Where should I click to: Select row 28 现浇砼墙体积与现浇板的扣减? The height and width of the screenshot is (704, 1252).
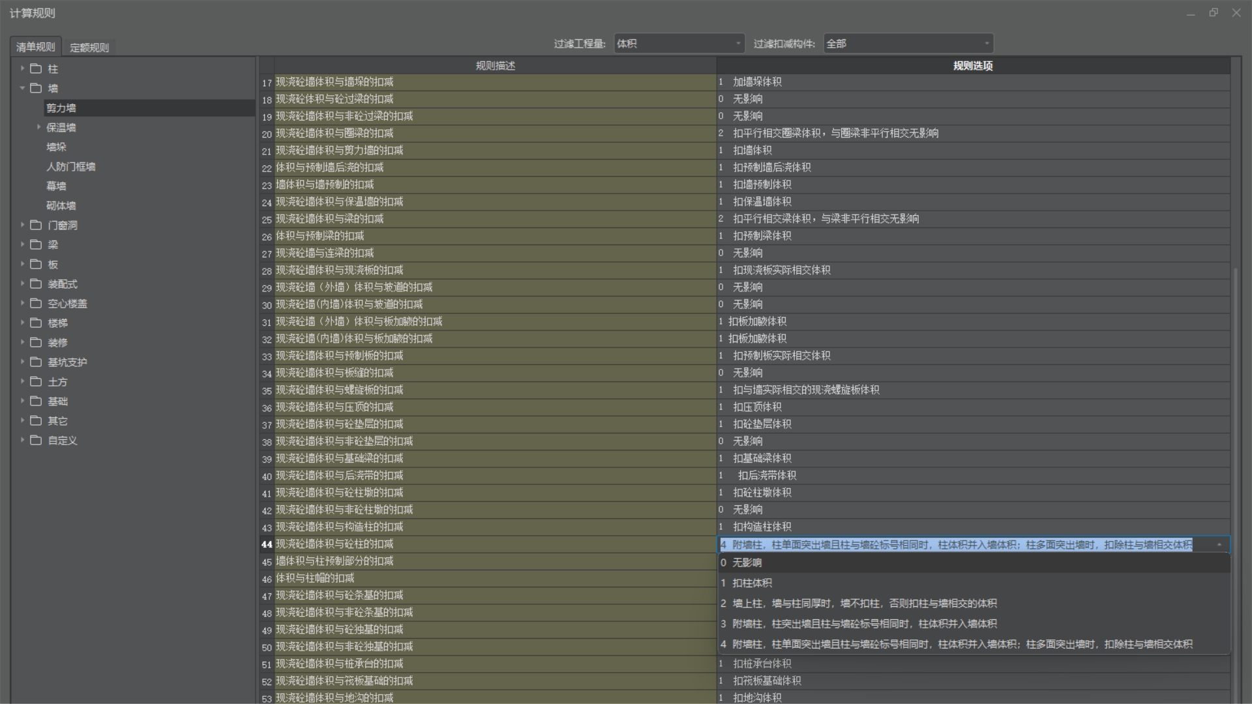point(495,271)
